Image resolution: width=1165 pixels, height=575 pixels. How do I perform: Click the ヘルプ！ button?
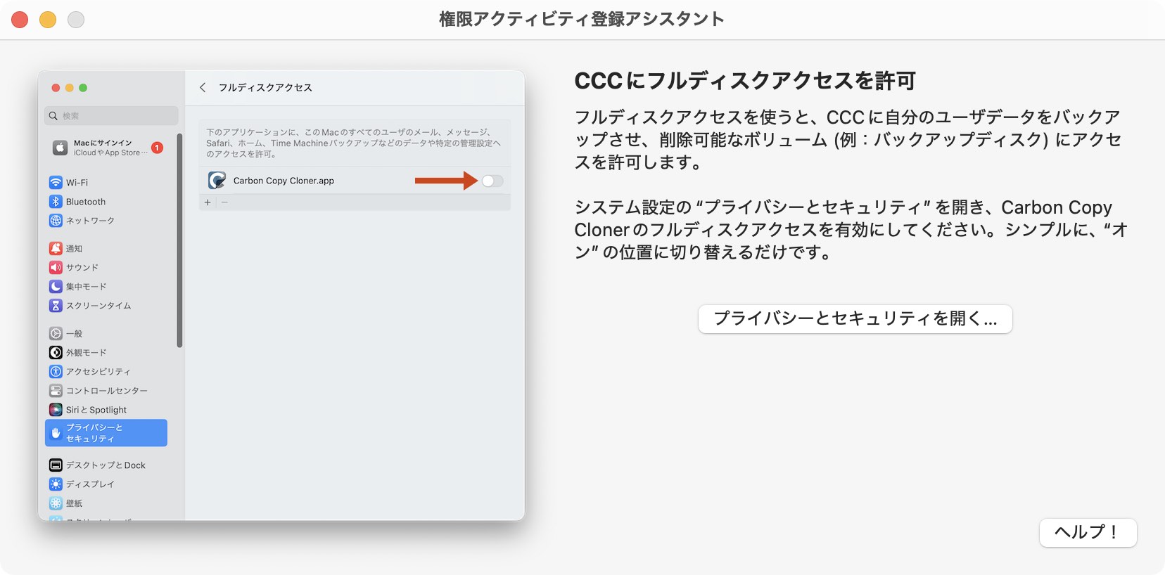click(x=1088, y=532)
